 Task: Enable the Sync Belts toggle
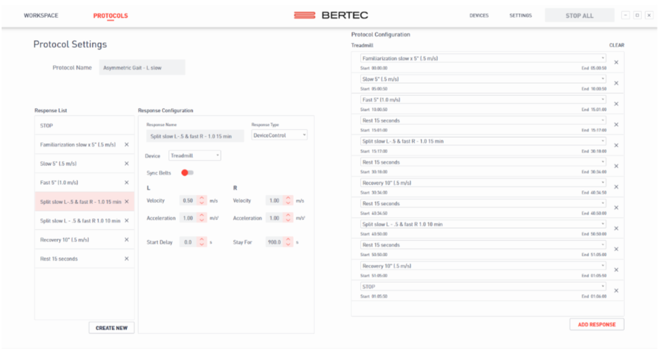coord(187,173)
